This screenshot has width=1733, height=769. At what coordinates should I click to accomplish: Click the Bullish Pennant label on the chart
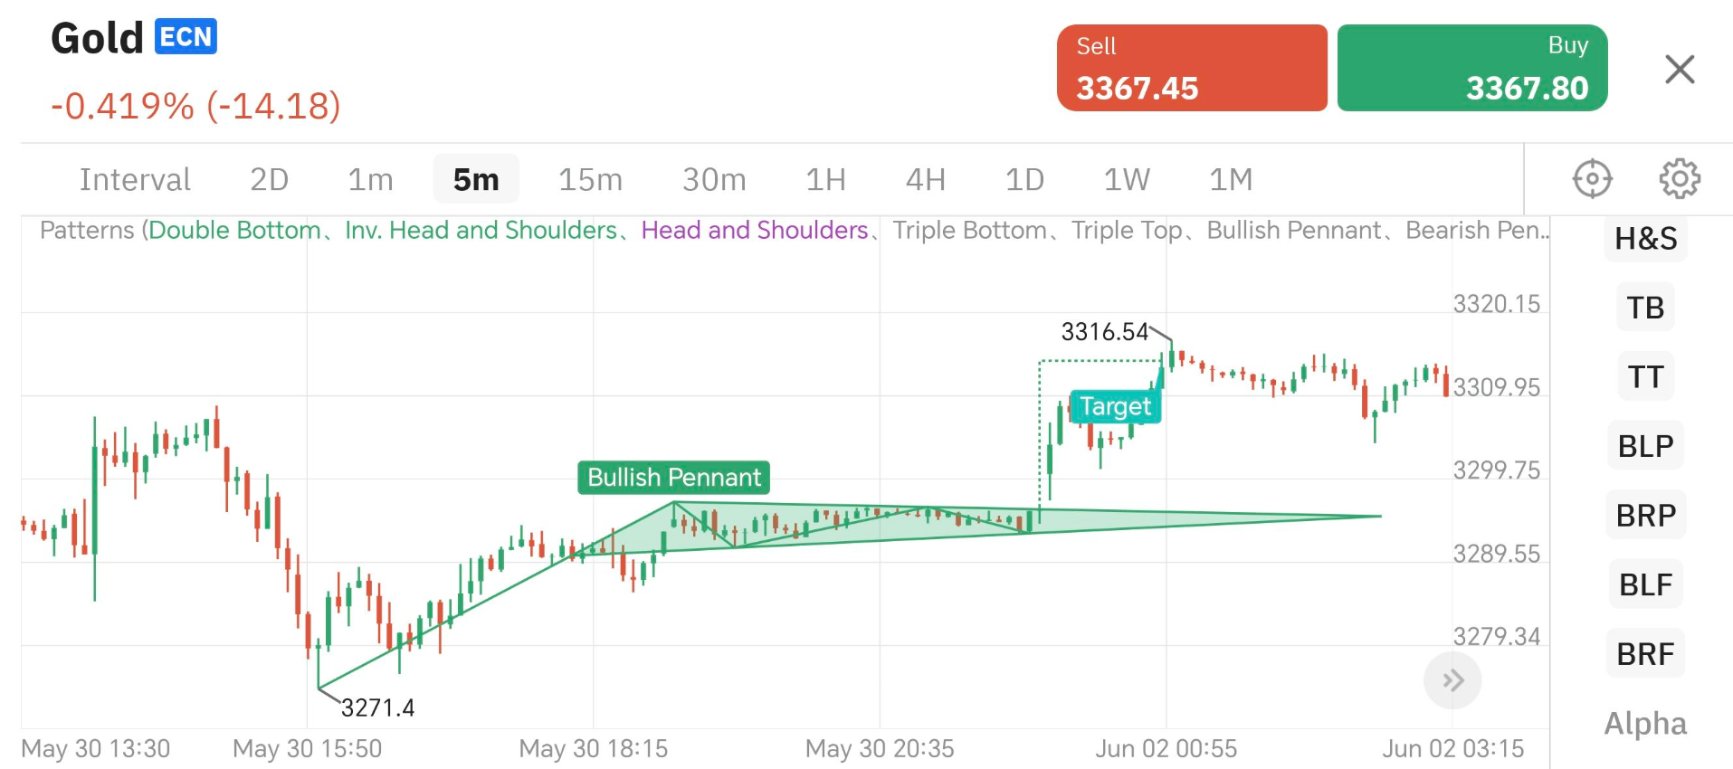(x=672, y=478)
